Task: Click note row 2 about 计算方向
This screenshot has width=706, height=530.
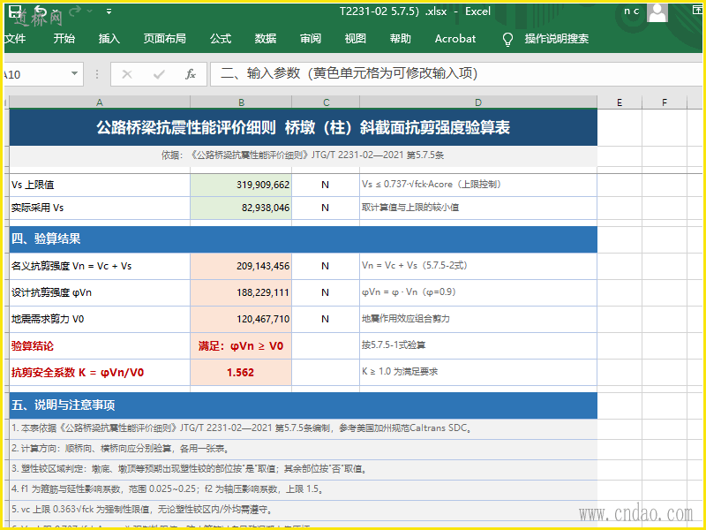Action: 303,449
